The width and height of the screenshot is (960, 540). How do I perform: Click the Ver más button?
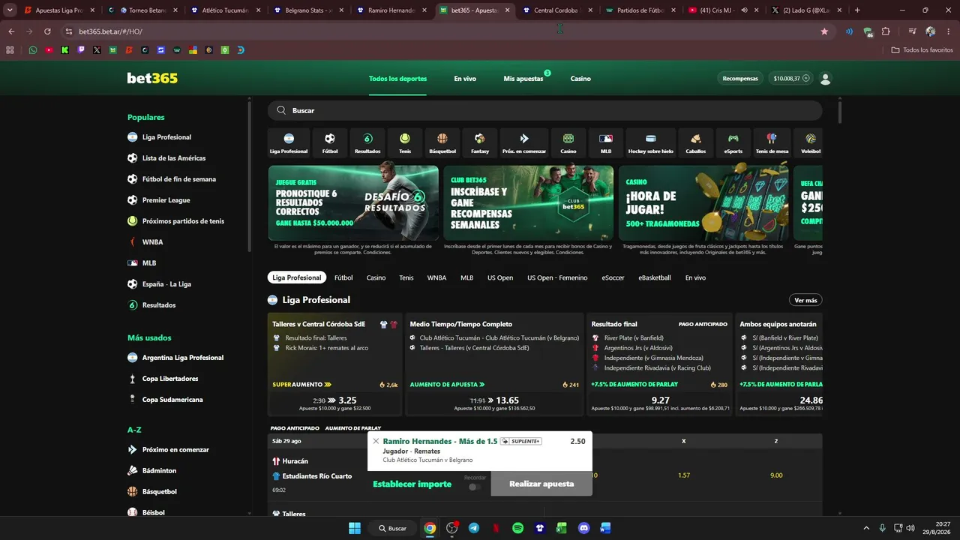click(805, 300)
